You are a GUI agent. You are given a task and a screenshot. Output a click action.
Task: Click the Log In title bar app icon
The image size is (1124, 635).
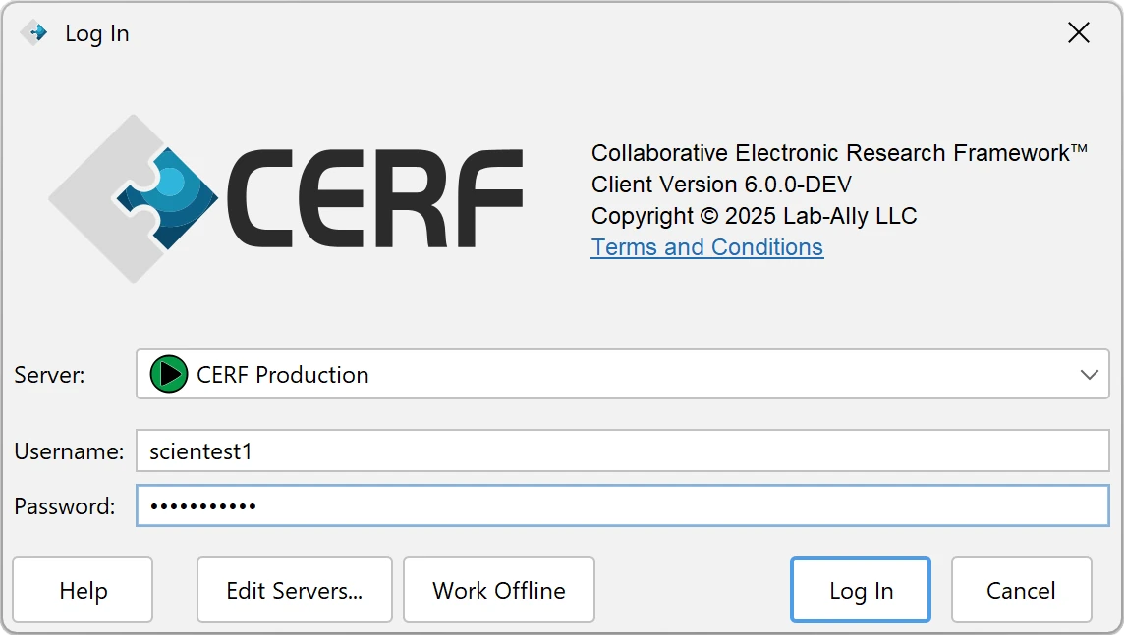point(32,32)
